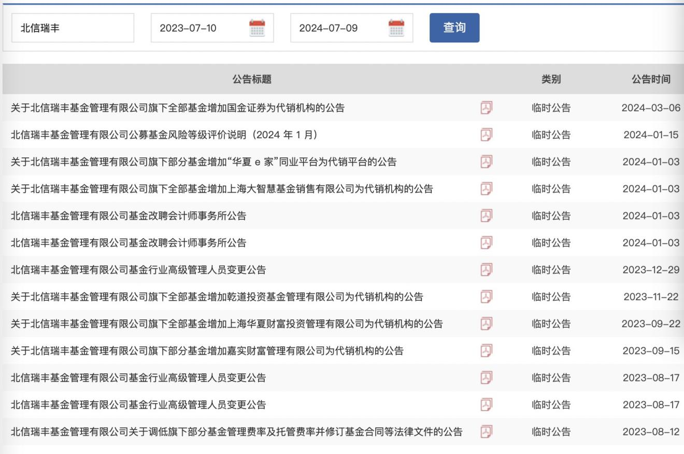Click 临时公告 in the 嘉实财富 row
The image size is (684, 454).
551,350
